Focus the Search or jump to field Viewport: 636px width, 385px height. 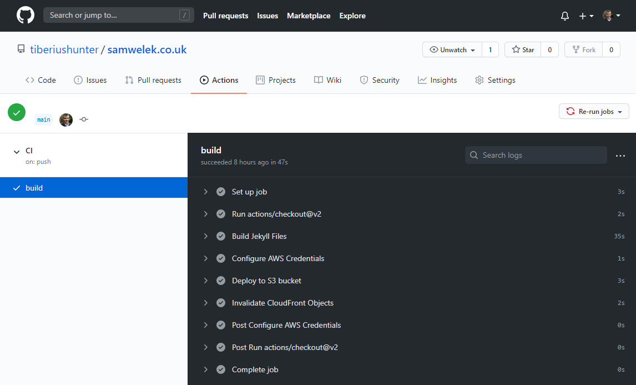coord(118,16)
